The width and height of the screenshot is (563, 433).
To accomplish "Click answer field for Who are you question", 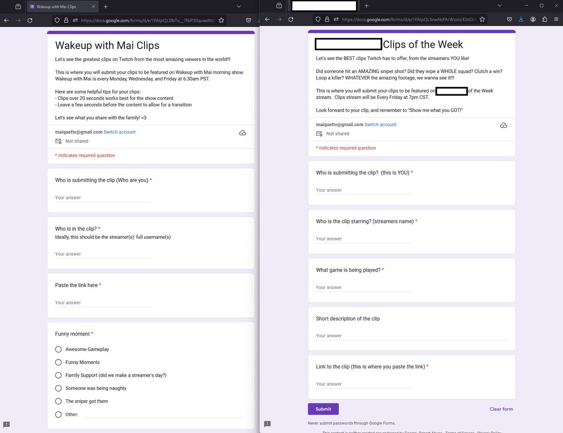I will tap(103, 198).
